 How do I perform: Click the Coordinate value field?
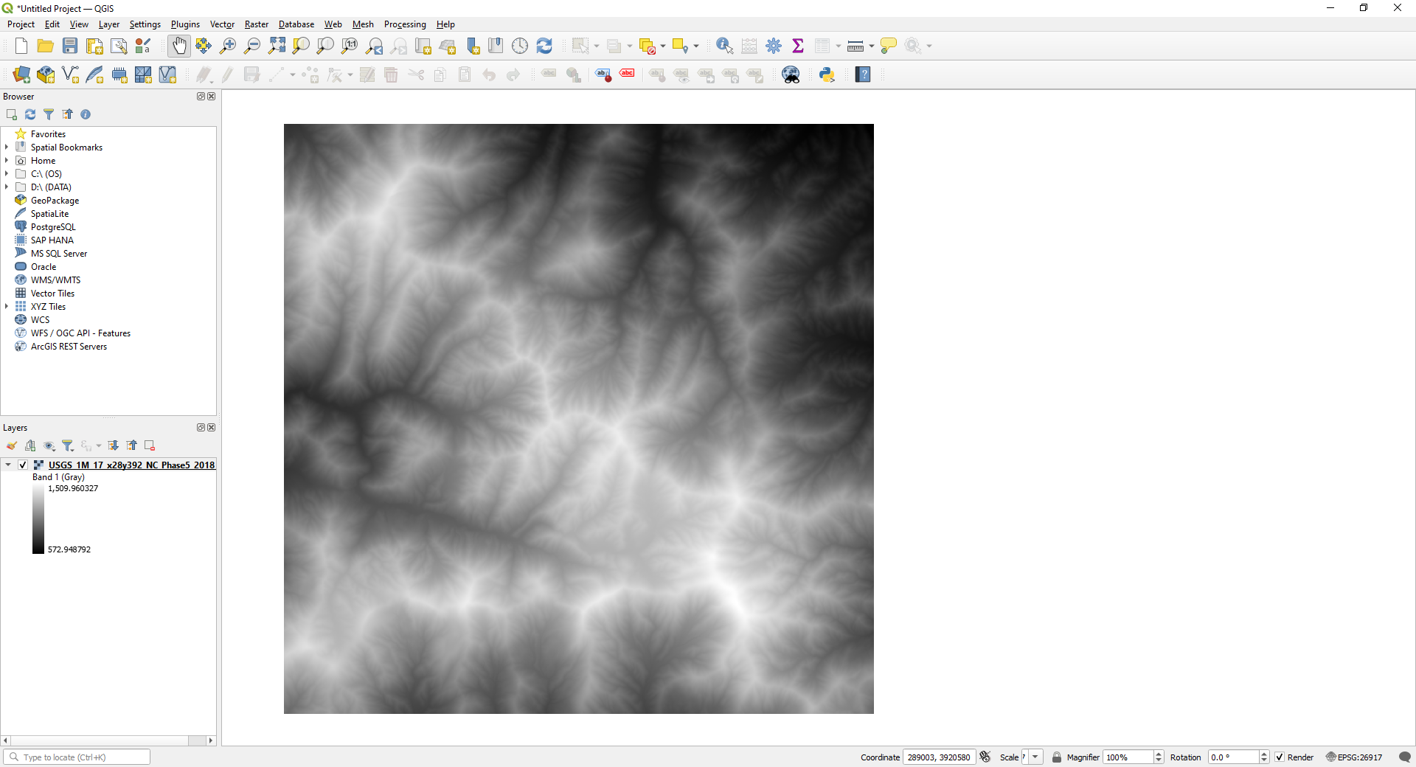point(939,757)
